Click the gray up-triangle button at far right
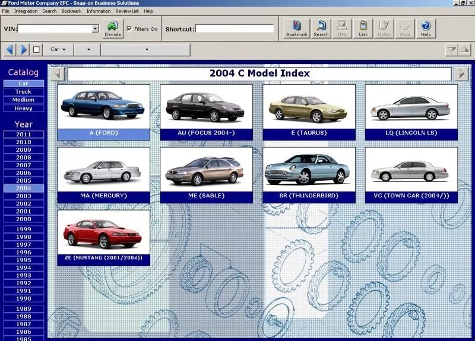 [465, 50]
